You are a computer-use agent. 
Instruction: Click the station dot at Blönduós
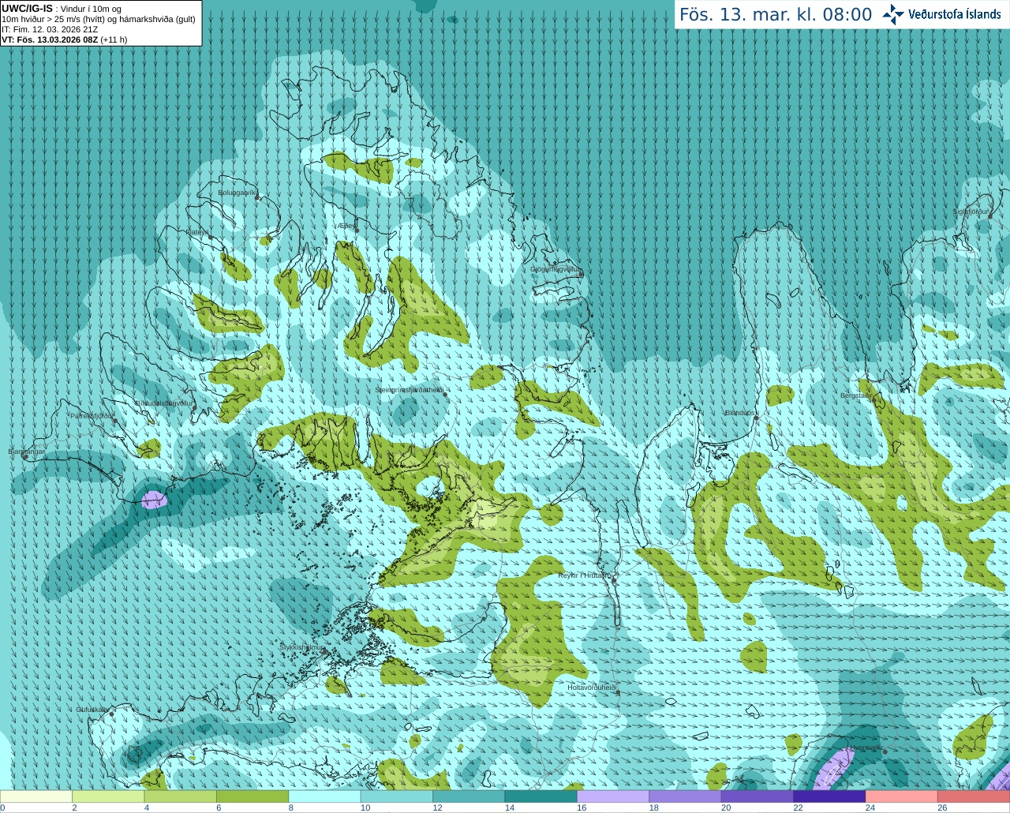tap(756, 418)
